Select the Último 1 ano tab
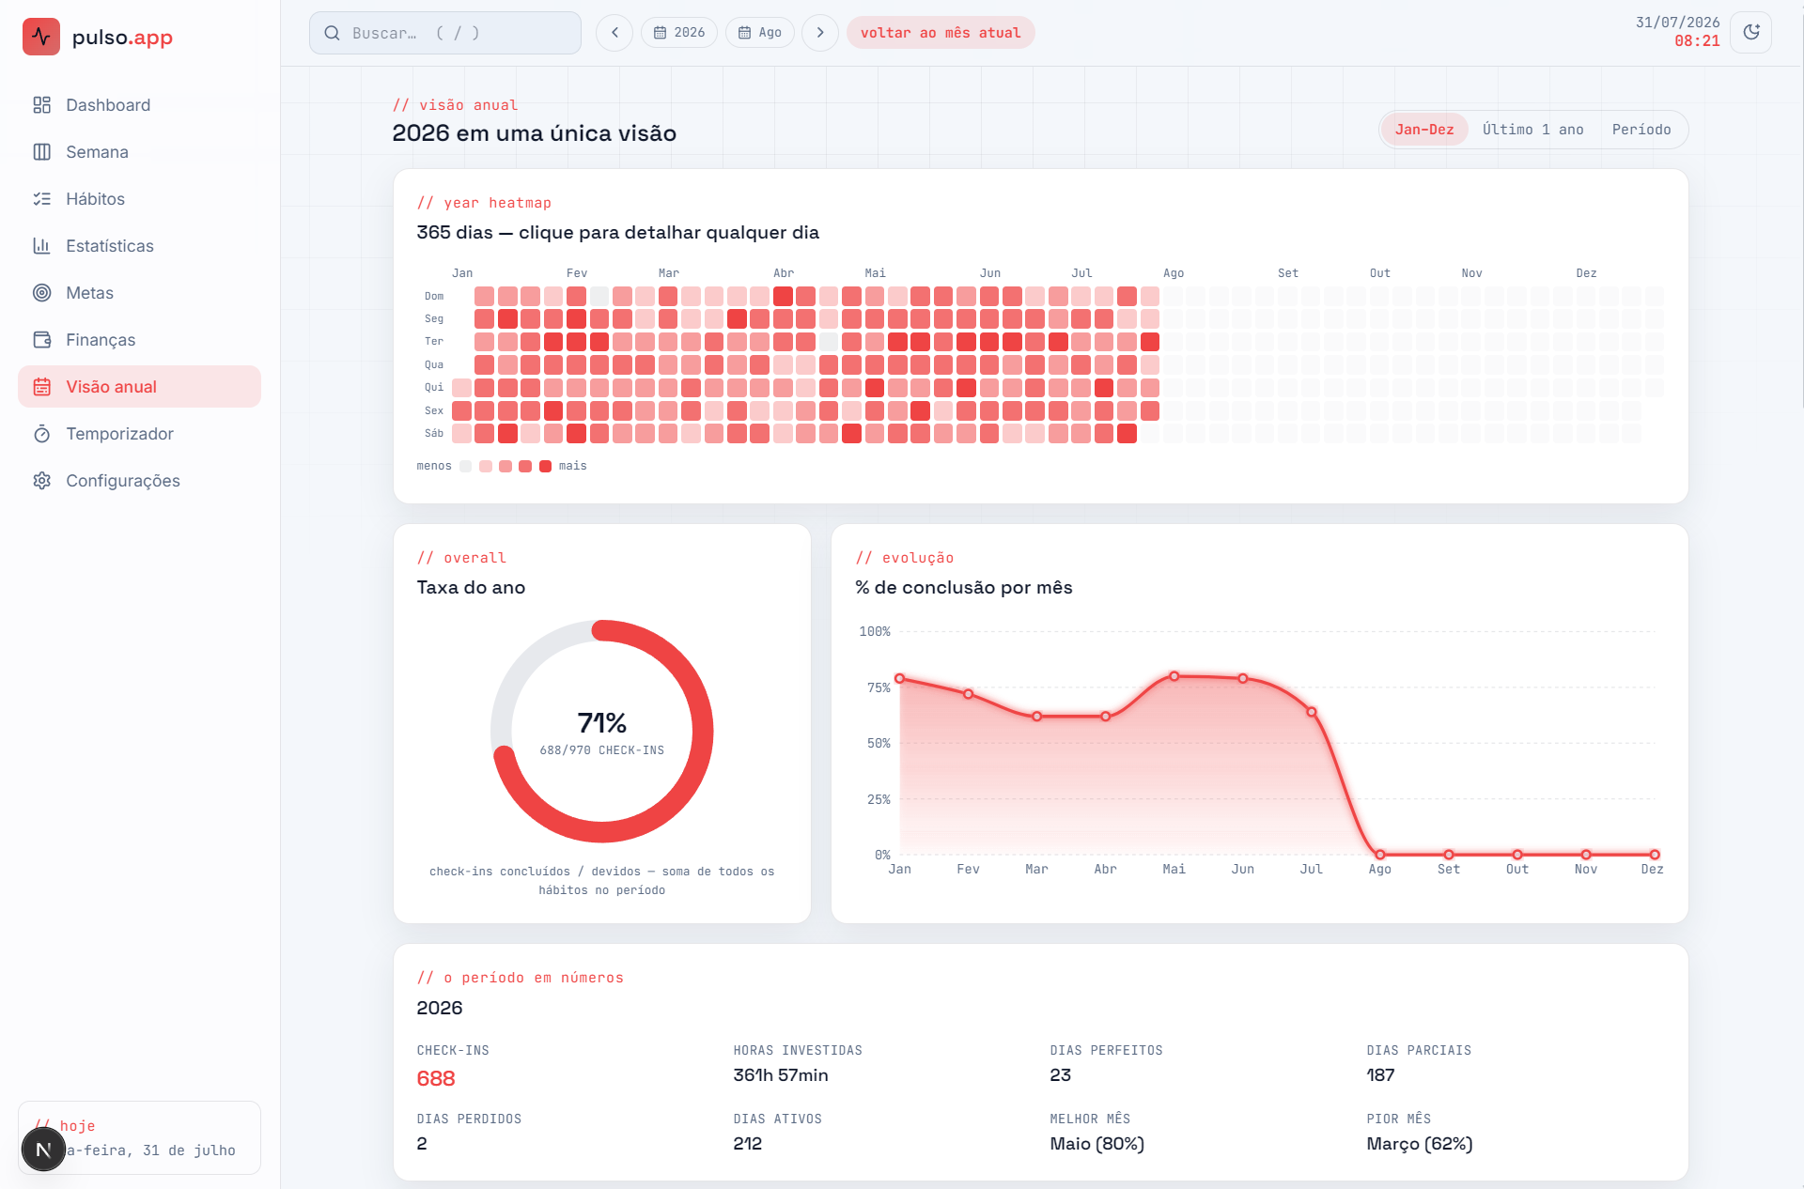 [1533, 130]
